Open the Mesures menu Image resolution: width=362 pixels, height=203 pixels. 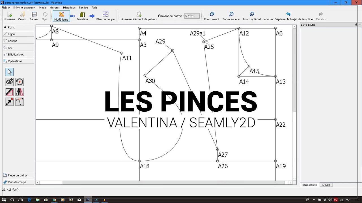54,8
